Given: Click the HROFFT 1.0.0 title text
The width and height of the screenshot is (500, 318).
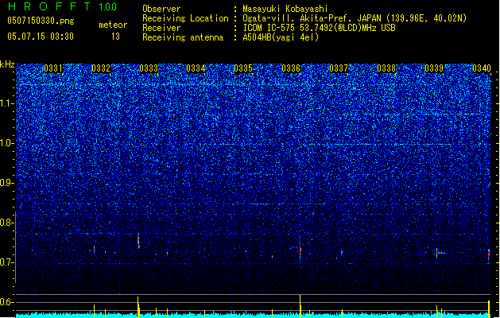Looking at the screenshot, I should pyautogui.click(x=63, y=6).
